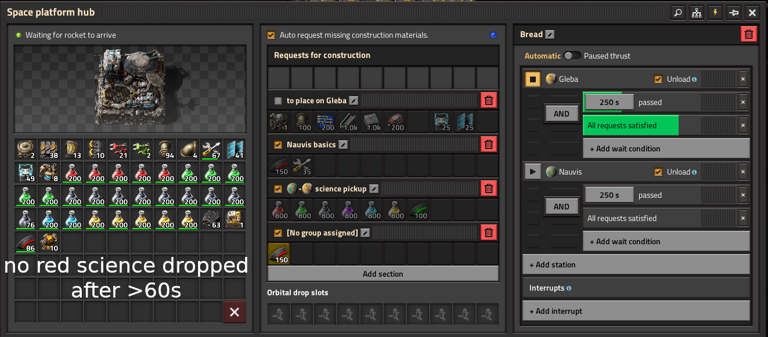The height and width of the screenshot is (337, 768).
Task: Enable the 'to place on Gleba' checkbox
Action: 278,100
